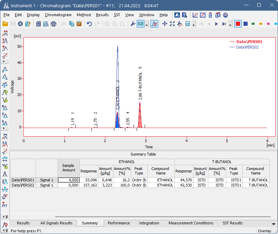Toggle the speech-bubble question mark help icon
The height and width of the screenshot is (234, 278).
(x=141, y=24)
